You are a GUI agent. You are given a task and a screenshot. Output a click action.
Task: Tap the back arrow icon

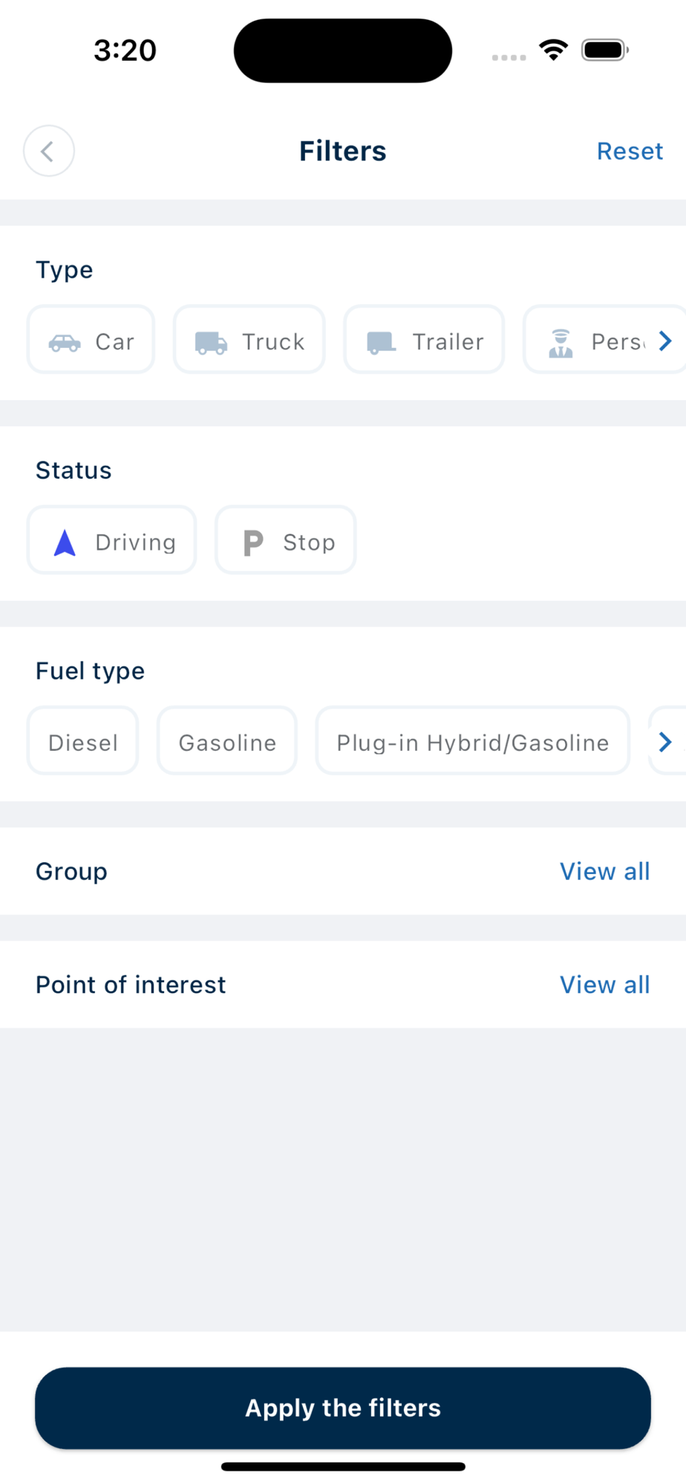(x=48, y=151)
